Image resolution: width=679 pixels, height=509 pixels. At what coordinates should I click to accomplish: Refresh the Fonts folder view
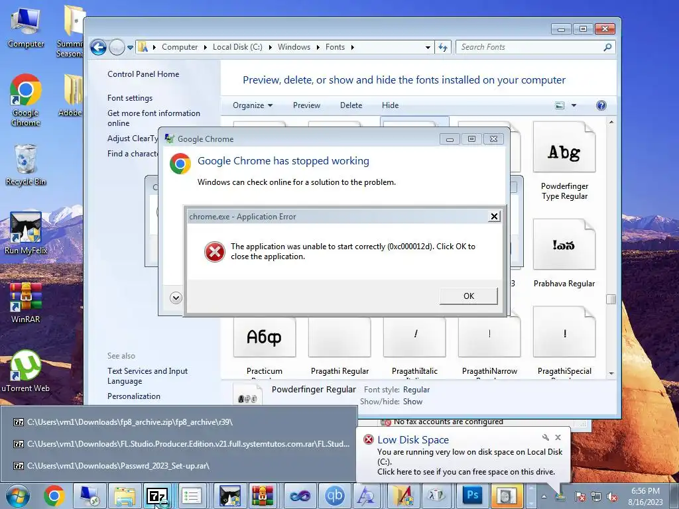(443, 47)
